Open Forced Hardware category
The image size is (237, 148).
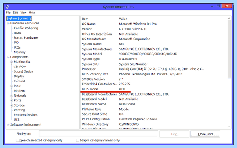tap(26, 38)
